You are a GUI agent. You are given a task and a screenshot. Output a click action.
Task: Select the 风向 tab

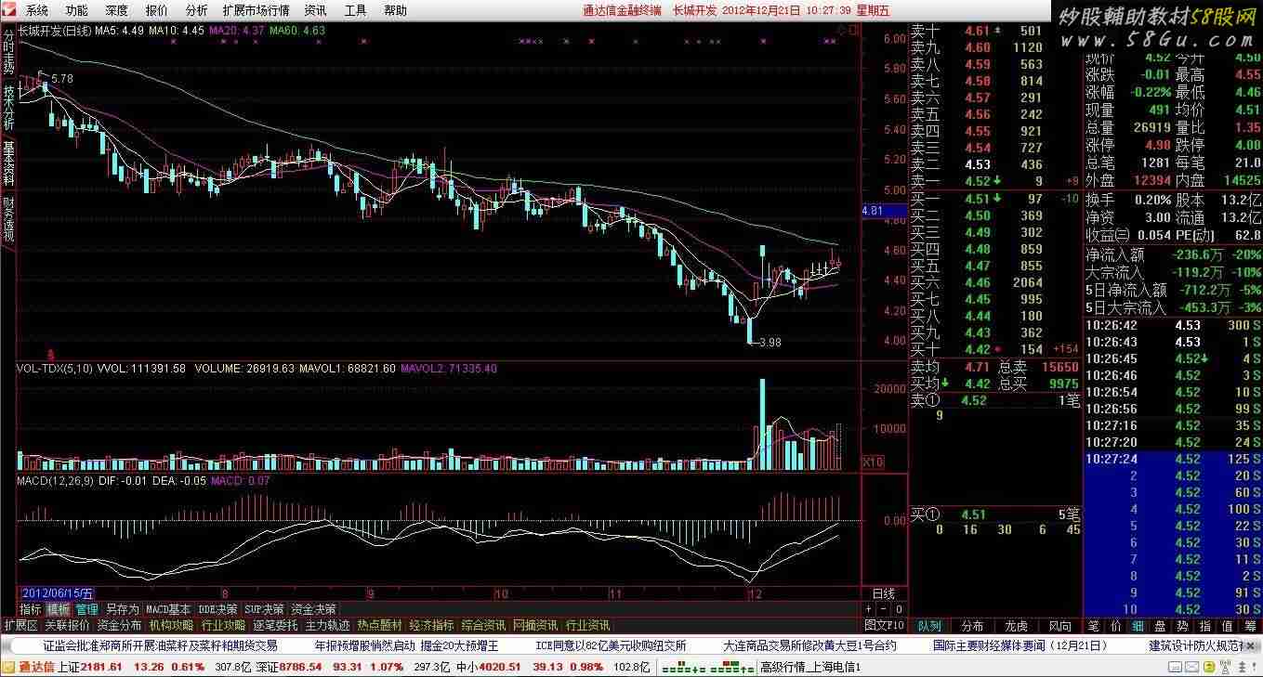[x=1059, y=626]
